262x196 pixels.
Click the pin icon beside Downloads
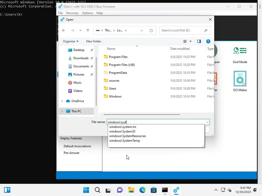tap(92, 58)
